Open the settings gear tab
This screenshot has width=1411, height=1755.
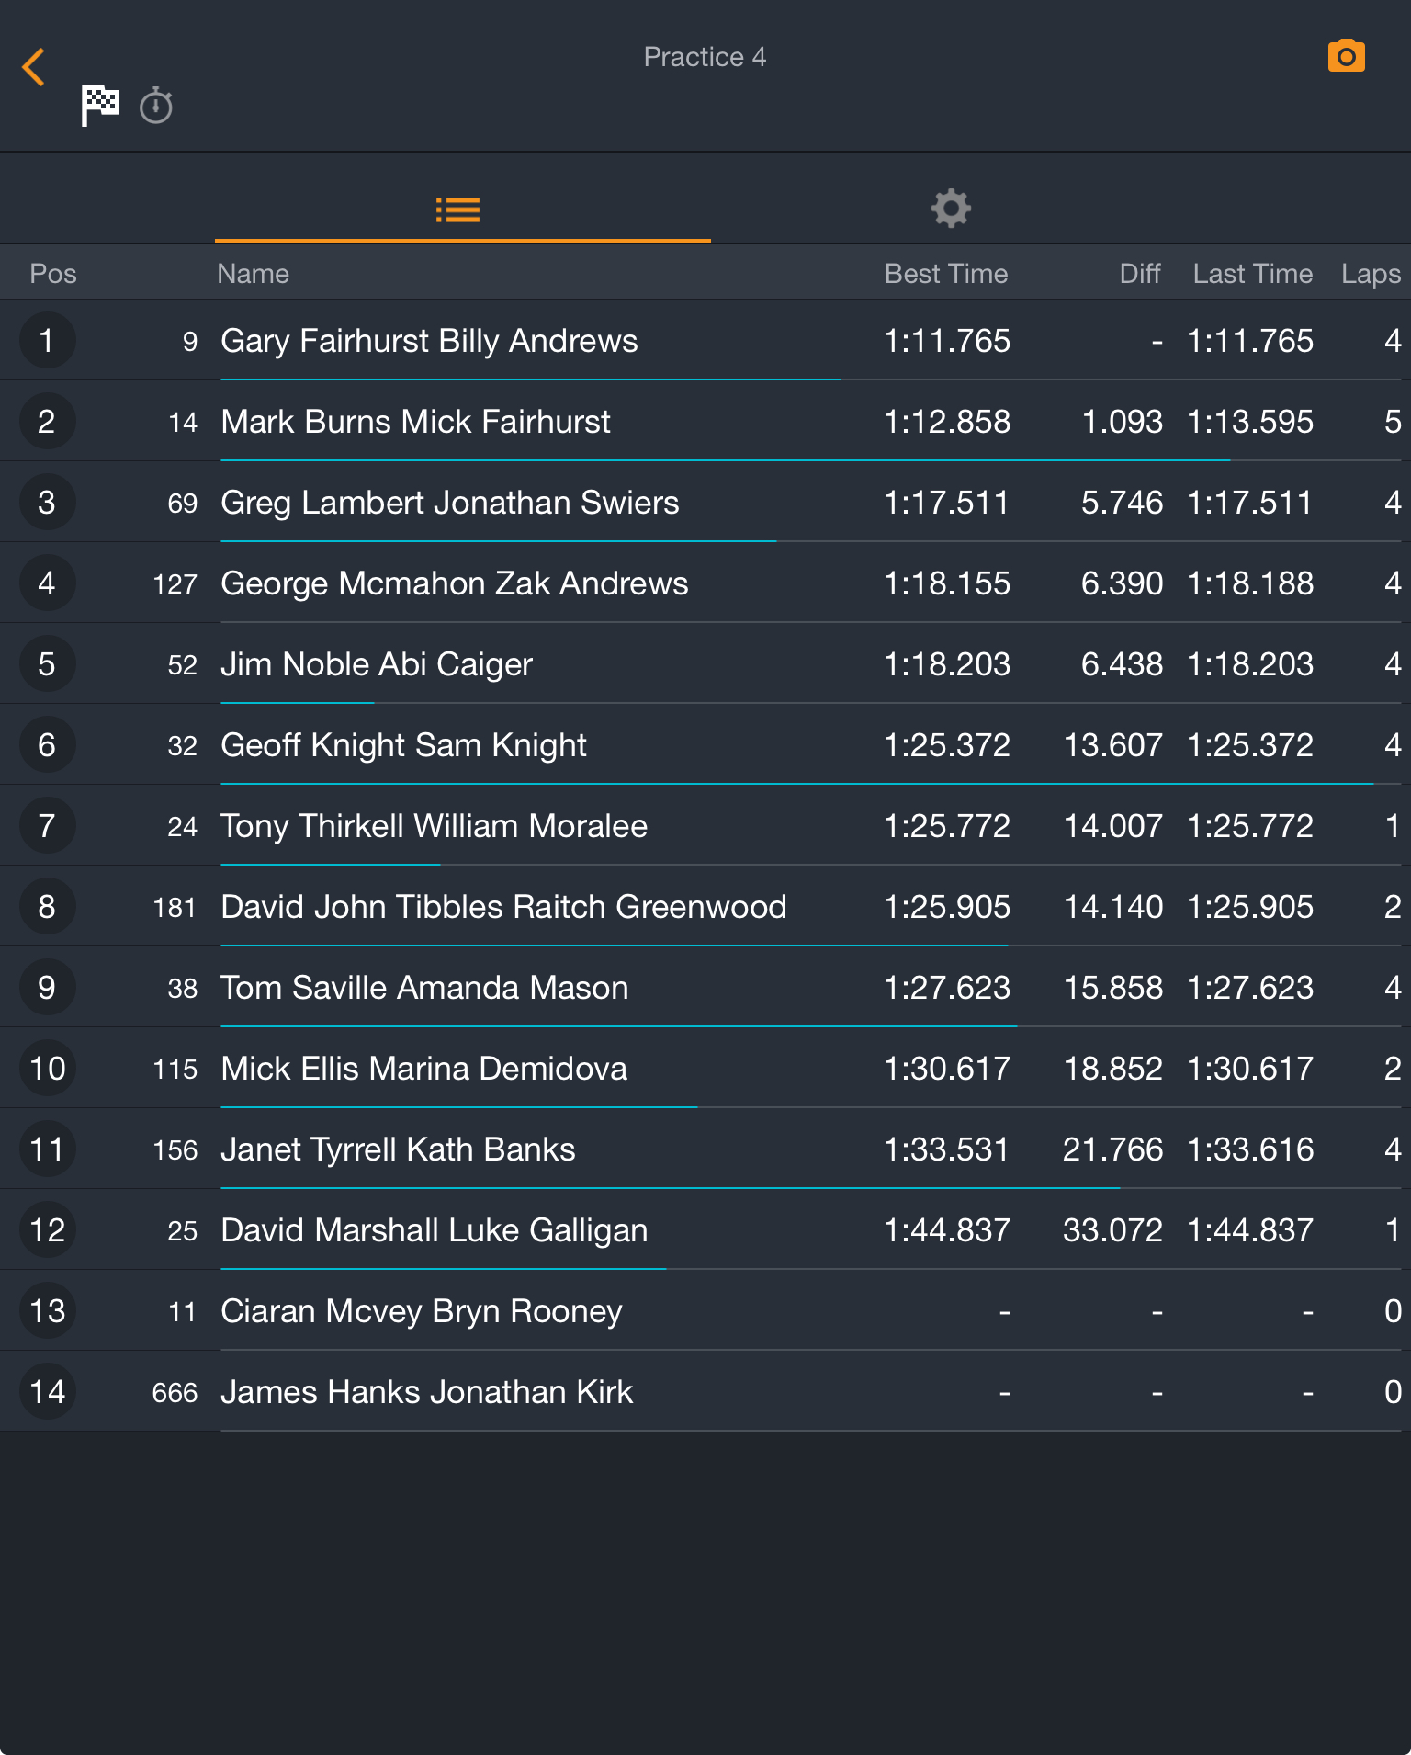point(951,209)
